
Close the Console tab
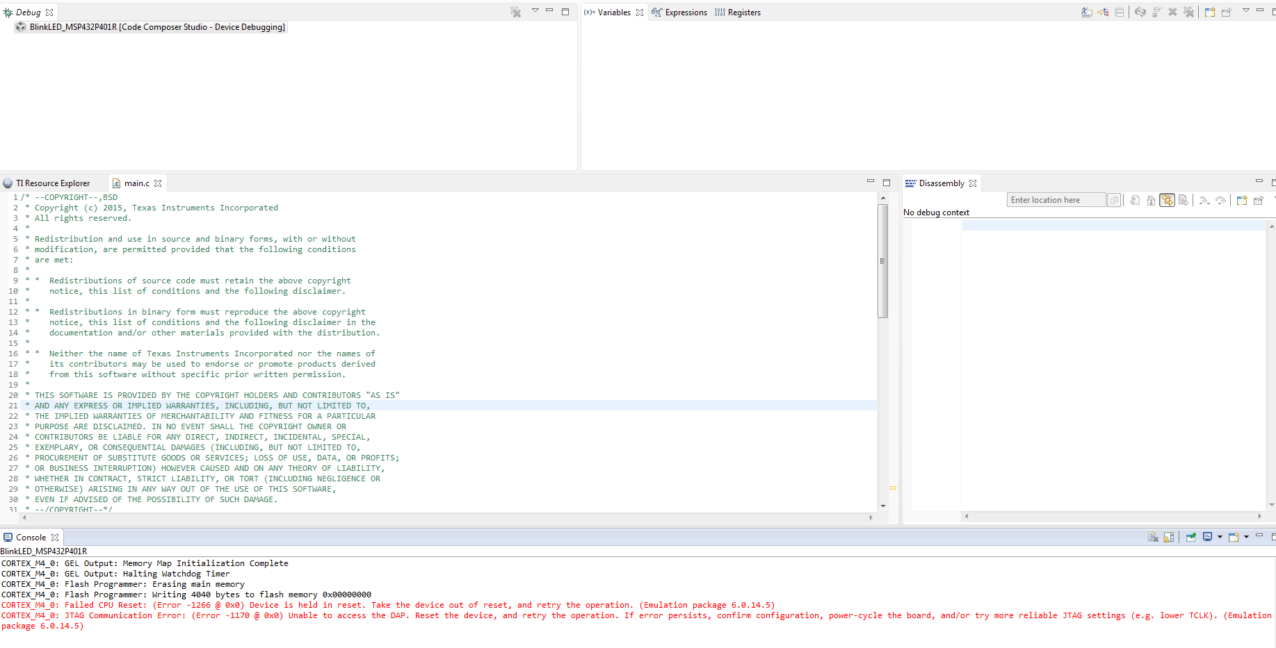[55, 538]
